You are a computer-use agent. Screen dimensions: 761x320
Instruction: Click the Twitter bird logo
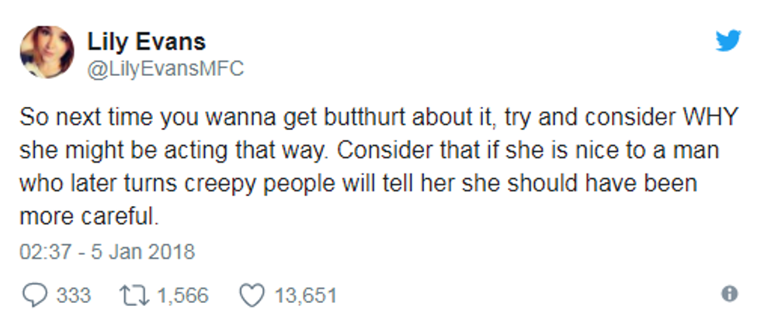pos(728,40)
